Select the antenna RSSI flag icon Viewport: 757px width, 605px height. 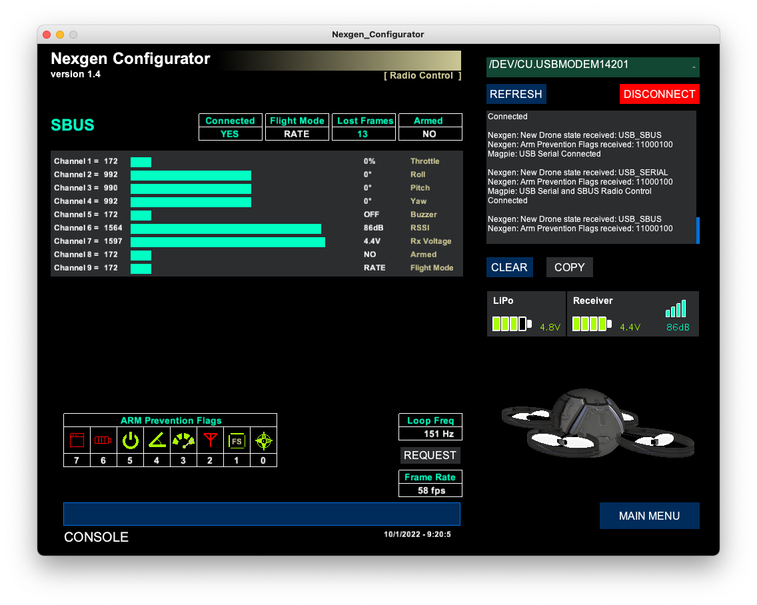point(210,440)
